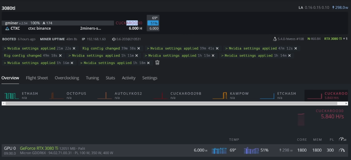Clear all messages with trash icon
Viewport: 351px width, 160px height.
click(157, 63)
